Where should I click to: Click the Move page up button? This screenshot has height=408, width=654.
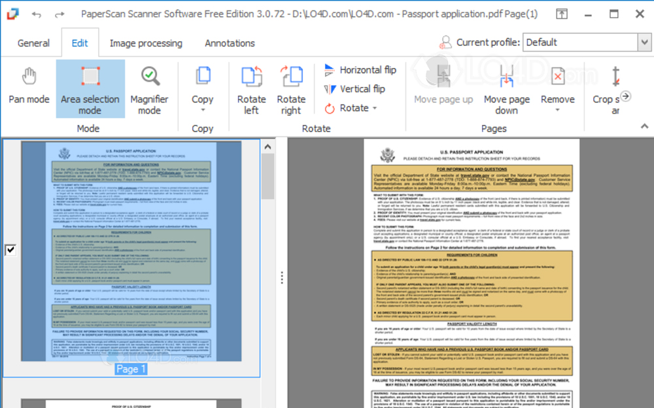pyautogui.click(x=443, y=89)
